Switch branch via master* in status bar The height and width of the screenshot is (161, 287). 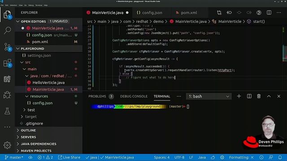coord(14,157)
